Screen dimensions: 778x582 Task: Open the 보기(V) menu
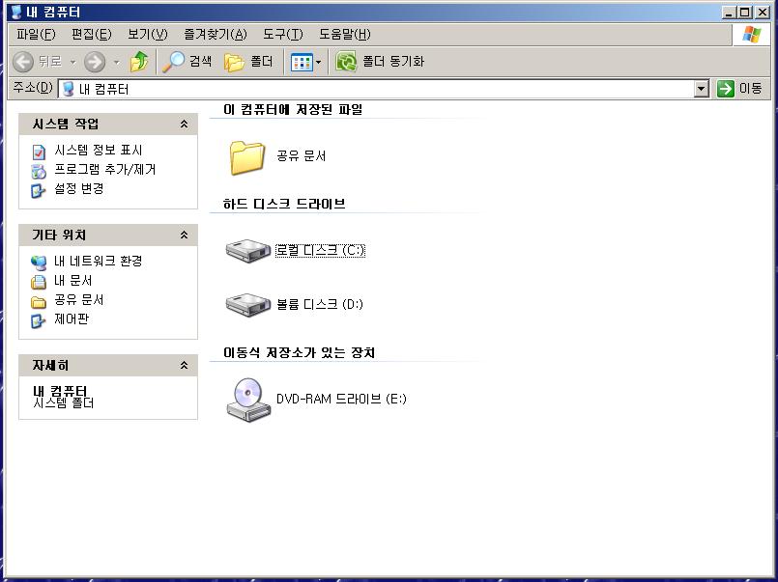point(147,34)
